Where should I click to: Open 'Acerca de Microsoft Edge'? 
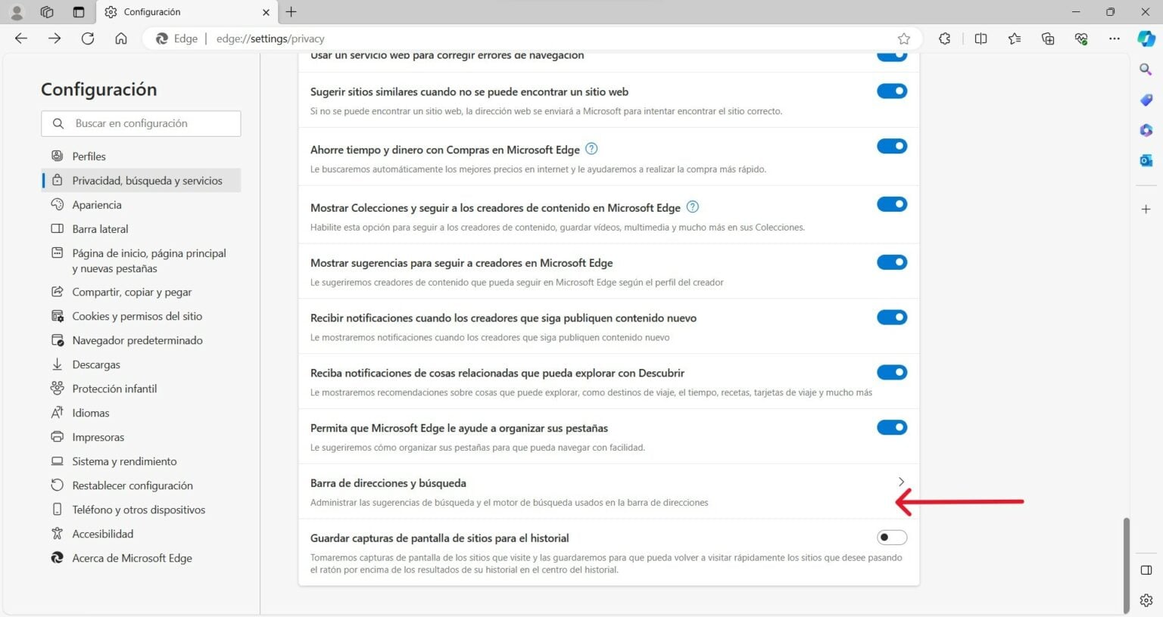click(x=131, y=558)
